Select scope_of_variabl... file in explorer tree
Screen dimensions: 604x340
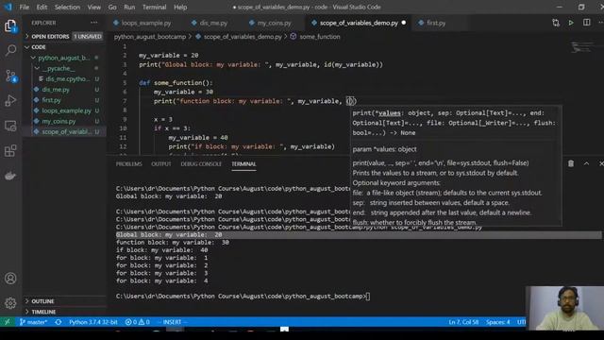pos(65,131)
